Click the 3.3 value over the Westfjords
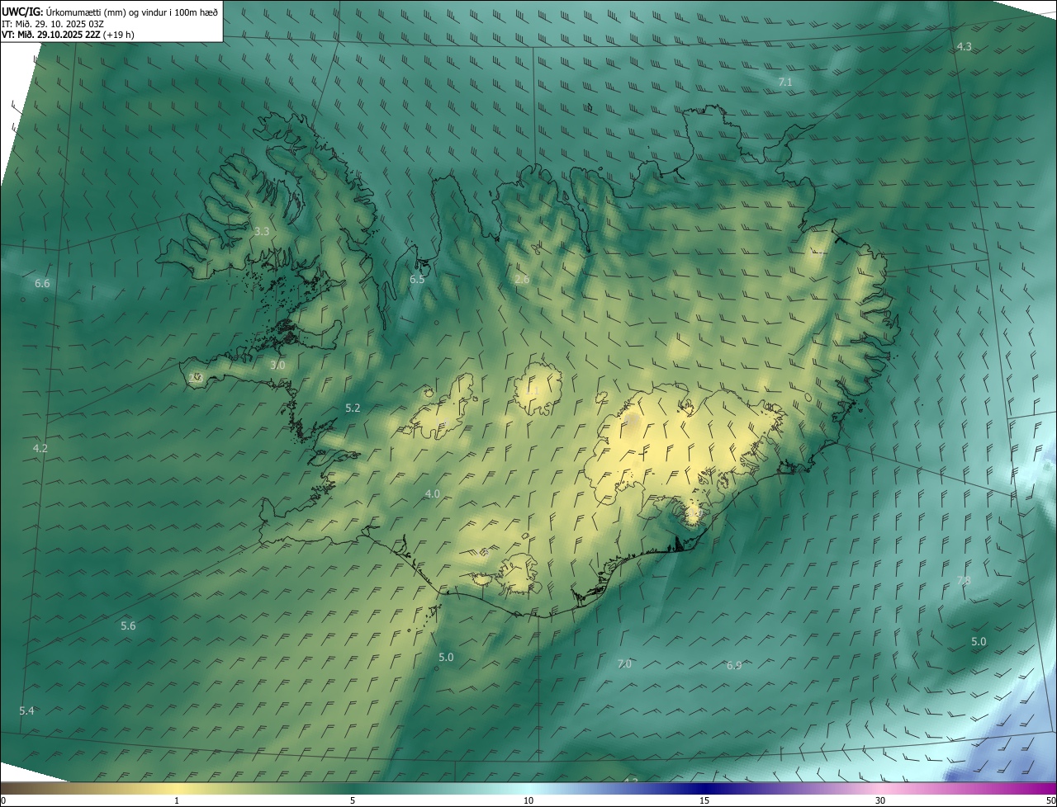 262,232
